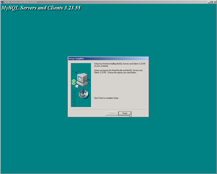This screenshot has height=174, width=217.
Task: Click the 'Setup can launch the Read Me' paragraph
Action: tap(118, 71)
